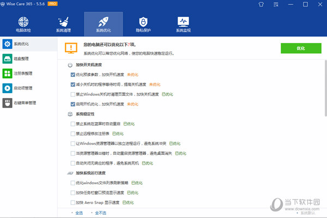
Task: Click 已优化 status next to 禁止远程修改注册表
Action: click(118, 134)
